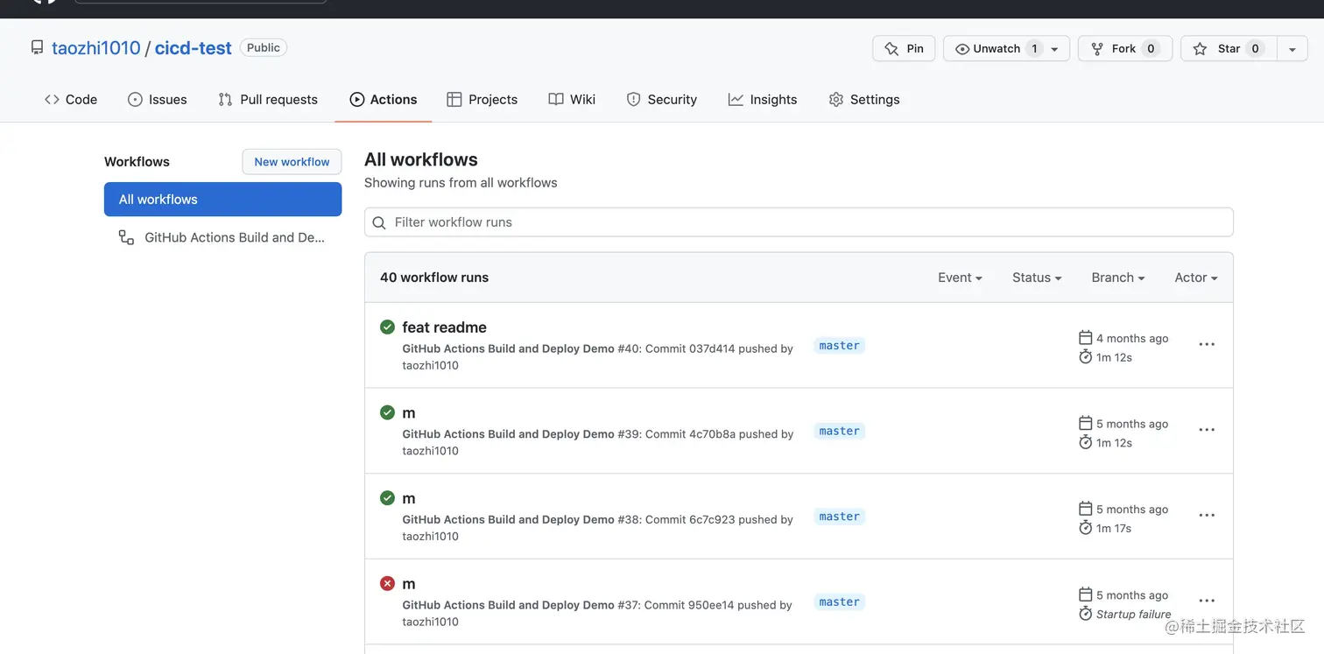Open the Status filter dropdown
The image size is (1324, 654).
point(1037,278)
